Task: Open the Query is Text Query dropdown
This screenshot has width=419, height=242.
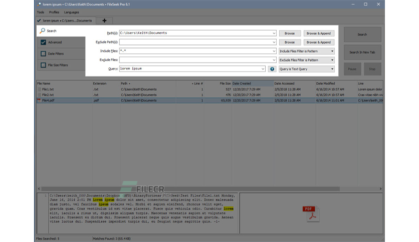Action: click(x=307, y=69)
